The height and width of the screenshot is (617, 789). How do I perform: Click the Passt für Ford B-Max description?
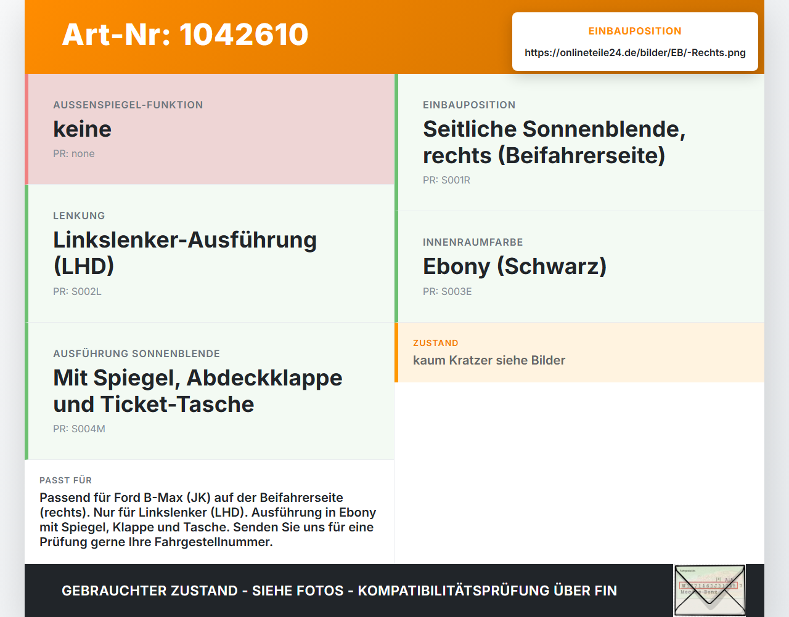[x=208, y=520]
